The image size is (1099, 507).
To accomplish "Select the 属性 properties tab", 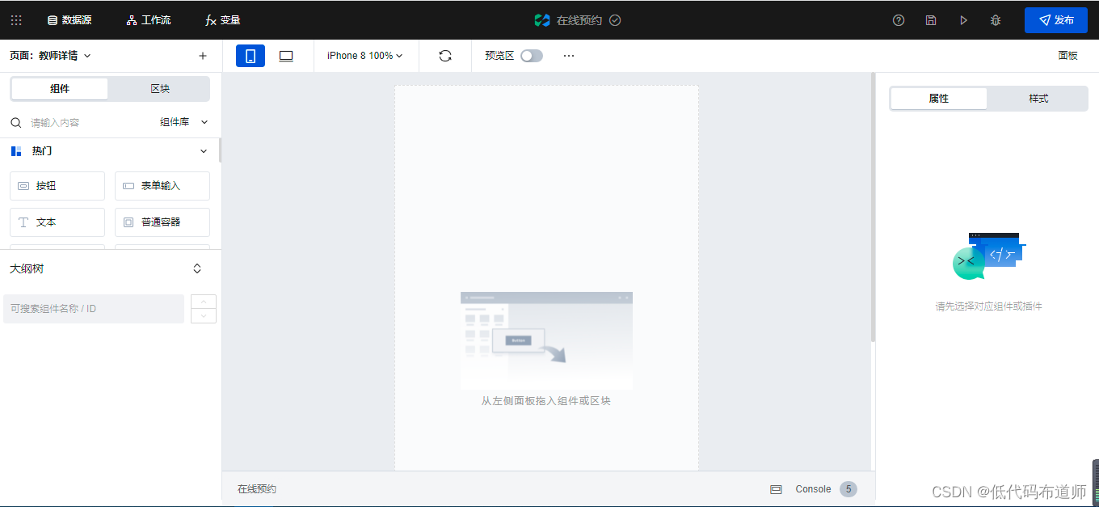I will [x=938, y=99].
